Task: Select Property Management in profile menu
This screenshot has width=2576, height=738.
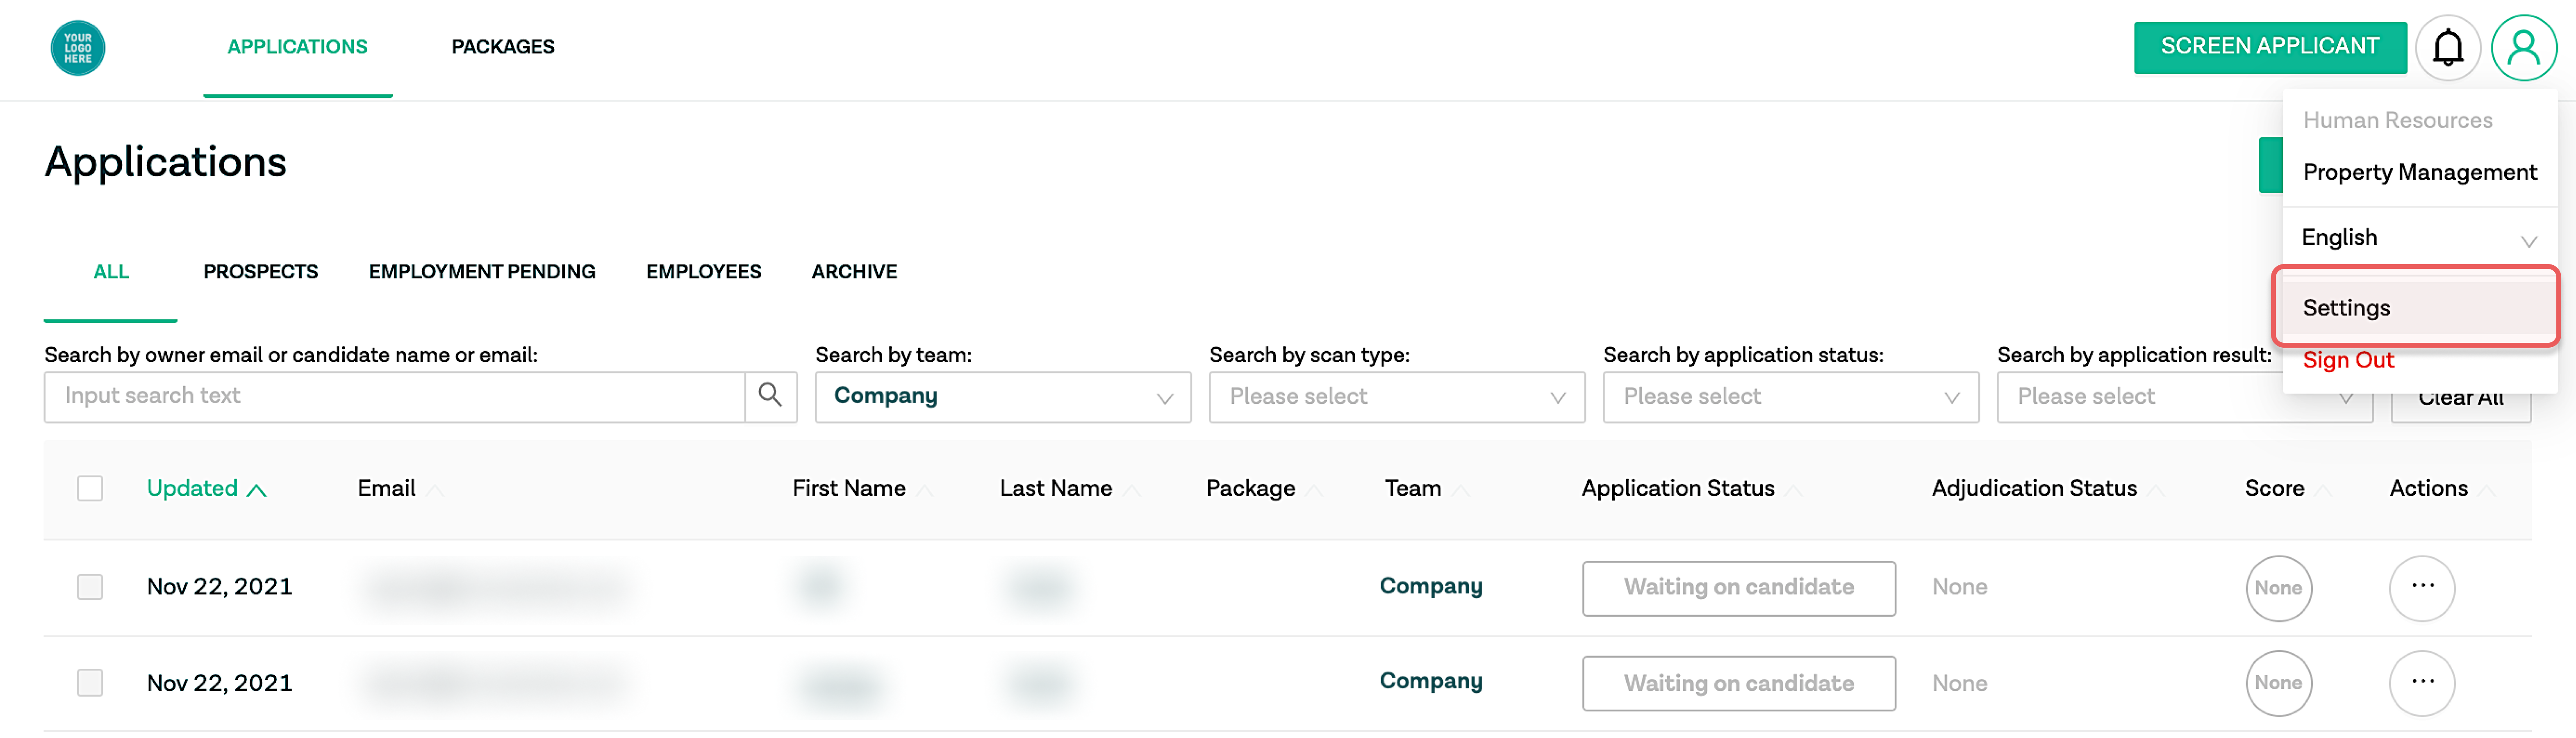Action: click(x=2420, y=173)
